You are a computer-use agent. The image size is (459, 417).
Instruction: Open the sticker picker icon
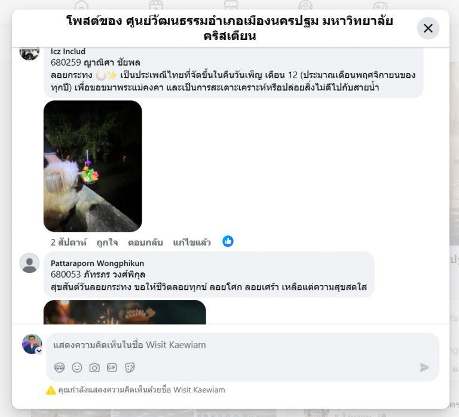pos(129,367)
